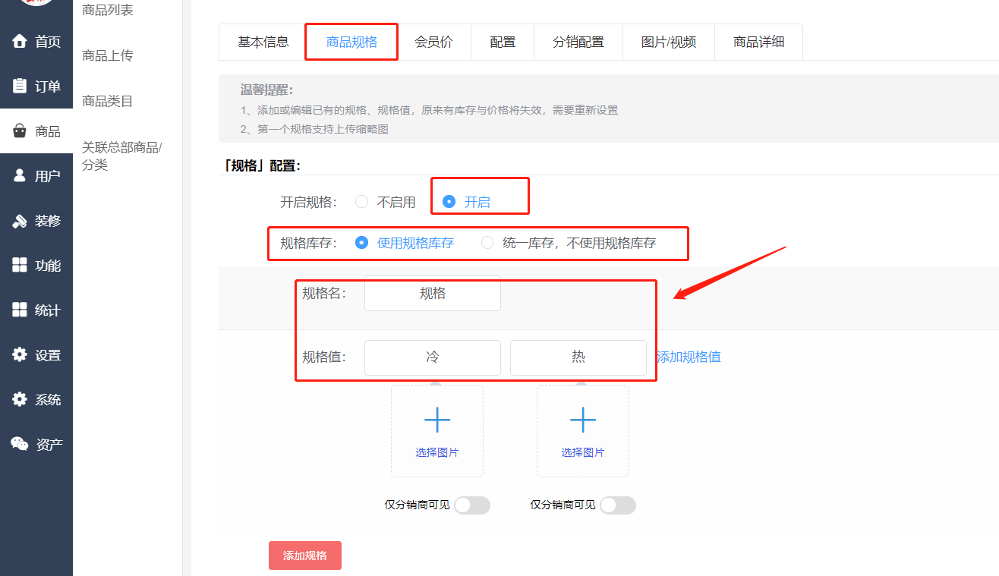999x576 pixels.
Task: Toggle 仅分销商可见 switch under 冷
Action: pos(471,505)
